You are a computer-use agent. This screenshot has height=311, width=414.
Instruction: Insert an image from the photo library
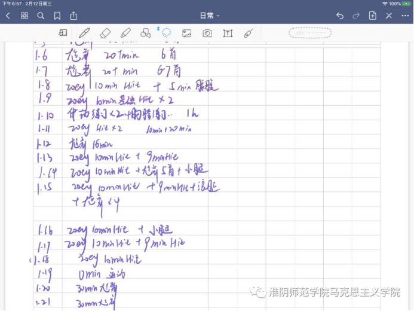(187, 33)
